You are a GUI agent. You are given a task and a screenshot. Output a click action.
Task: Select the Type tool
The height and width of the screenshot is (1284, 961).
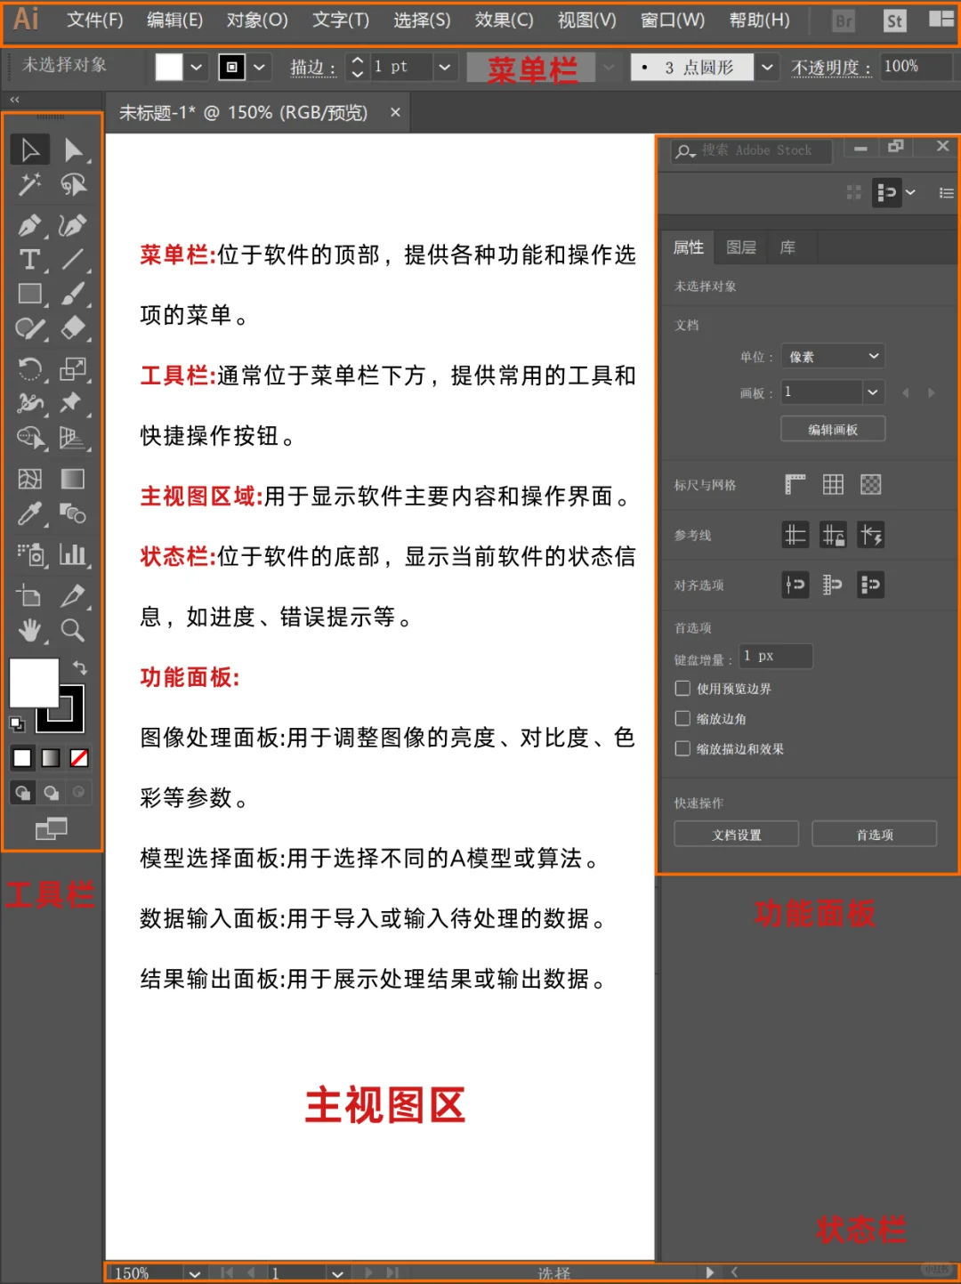(29, 259)
